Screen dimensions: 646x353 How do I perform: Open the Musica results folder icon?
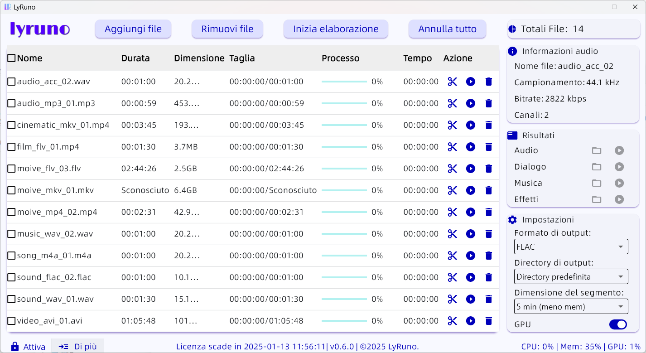click(597, 183)
